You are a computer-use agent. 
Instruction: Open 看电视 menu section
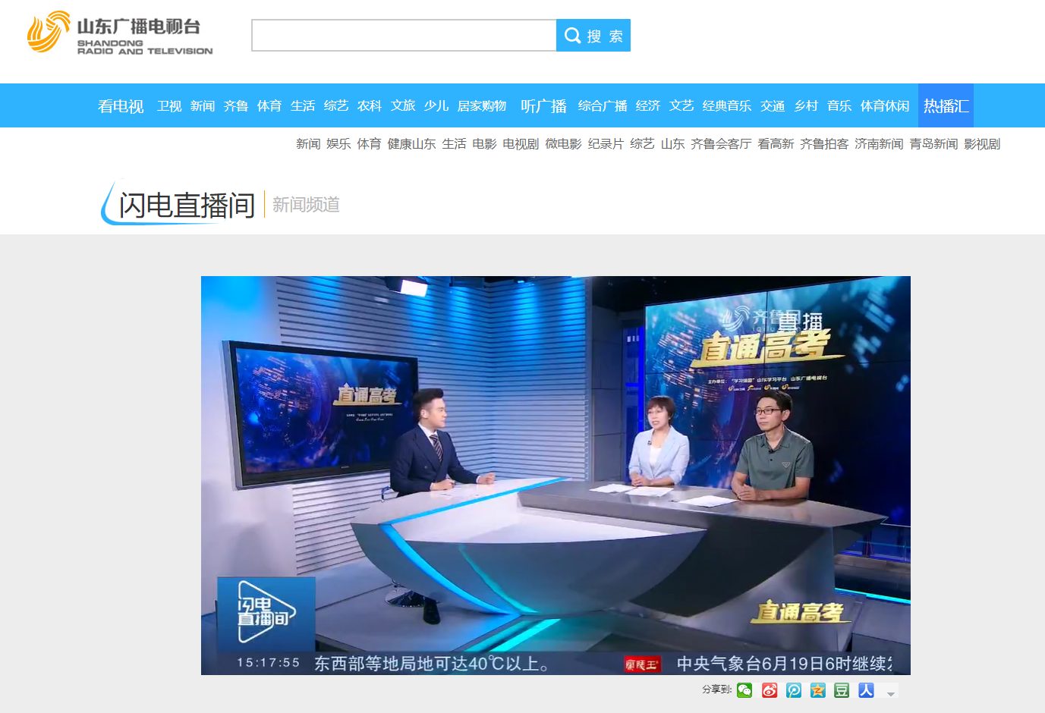121,106
